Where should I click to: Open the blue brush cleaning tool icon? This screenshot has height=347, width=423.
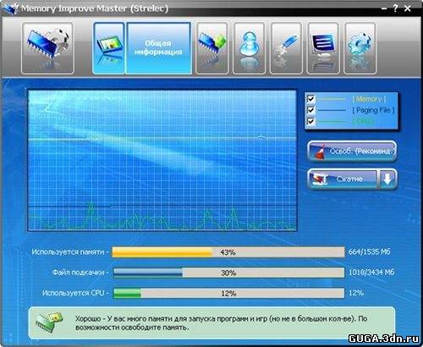(286, 48)
